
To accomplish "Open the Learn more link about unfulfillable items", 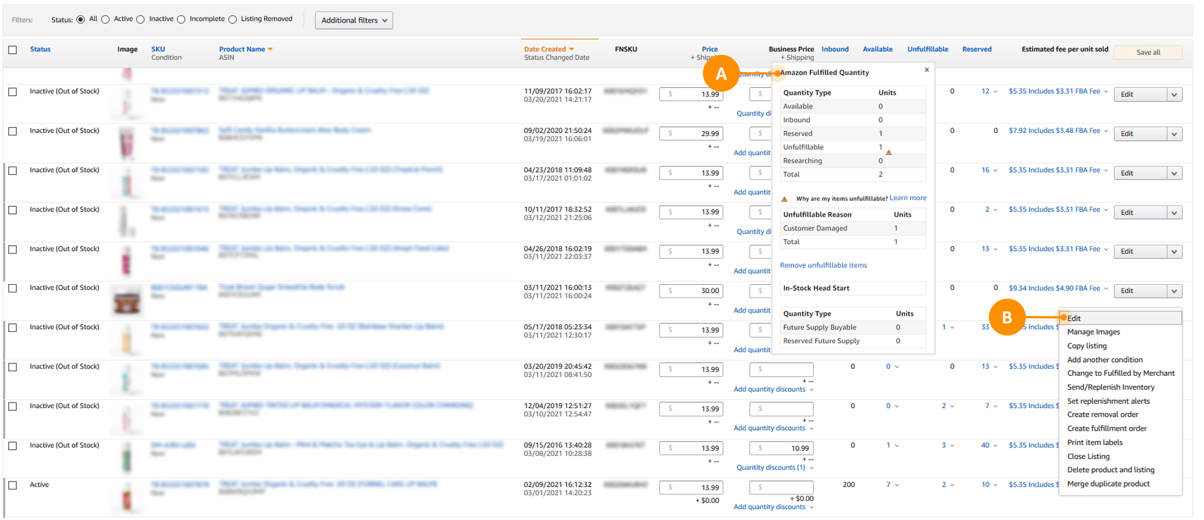I will (x=908, y=198).
